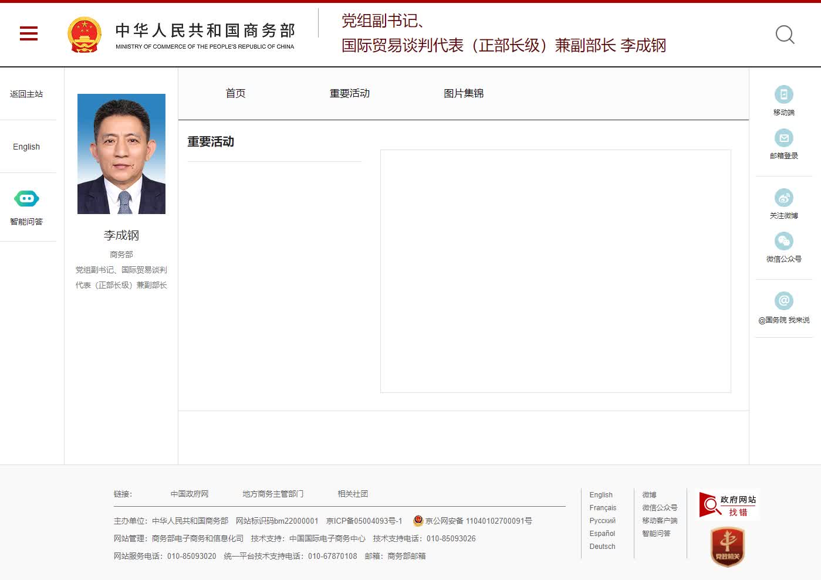Screen dimensions: 821x580
Task: Click the 政府网站找错 badge
Action: (728, 505)
